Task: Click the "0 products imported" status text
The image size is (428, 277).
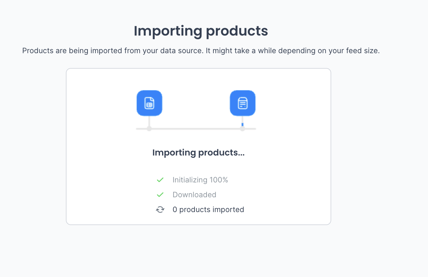Action: click(208, 210)
